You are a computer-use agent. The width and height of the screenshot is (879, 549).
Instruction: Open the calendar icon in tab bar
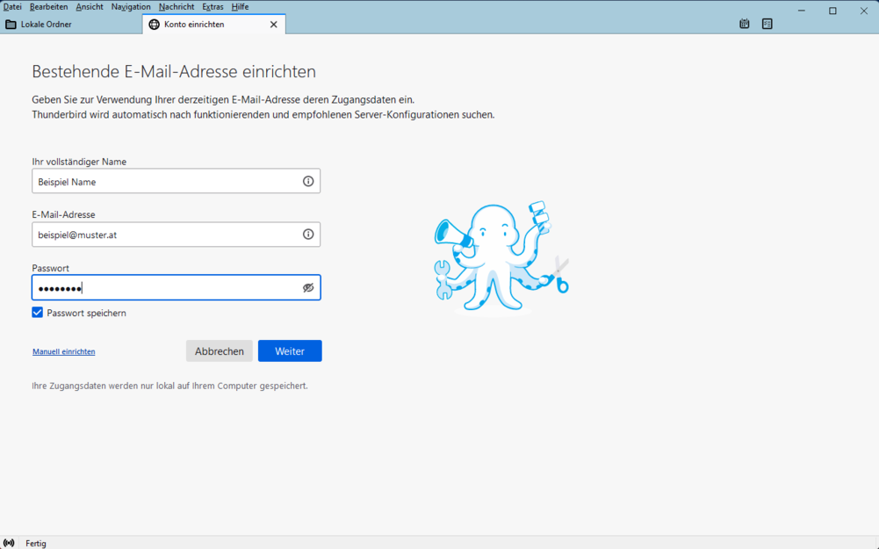coord(745,25)
